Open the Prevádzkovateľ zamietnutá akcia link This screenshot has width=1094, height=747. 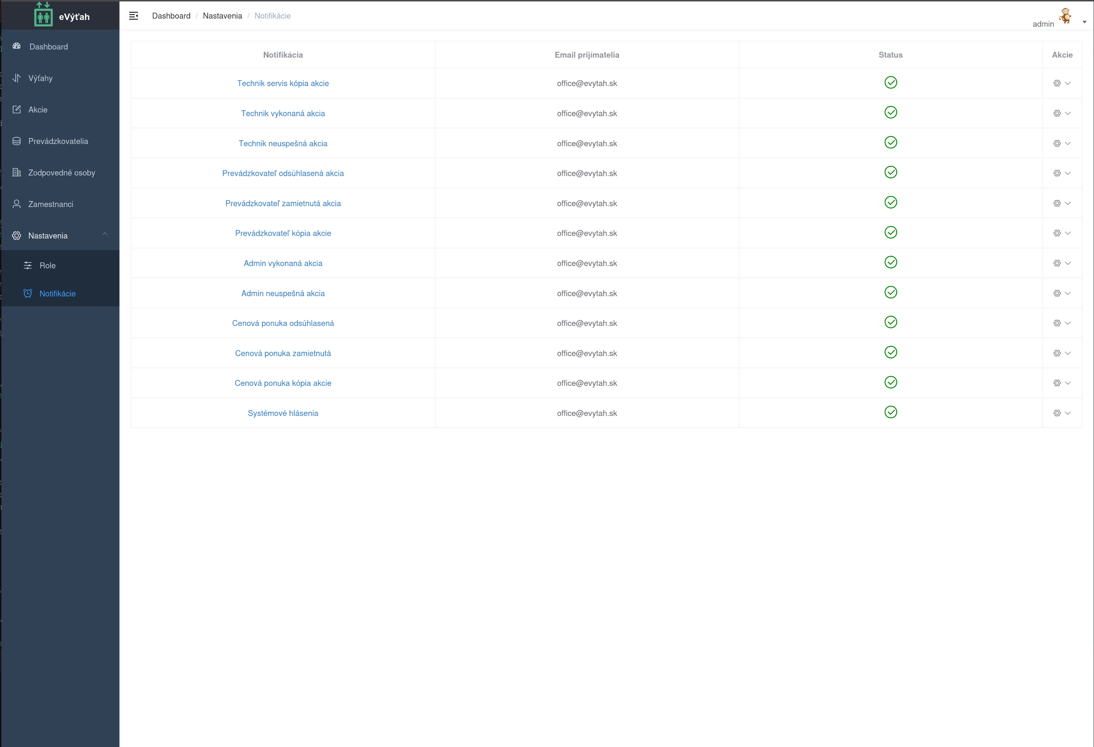tap(283, 203)
